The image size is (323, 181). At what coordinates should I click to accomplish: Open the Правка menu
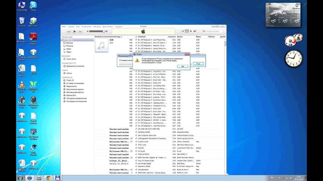coord(71,26)
